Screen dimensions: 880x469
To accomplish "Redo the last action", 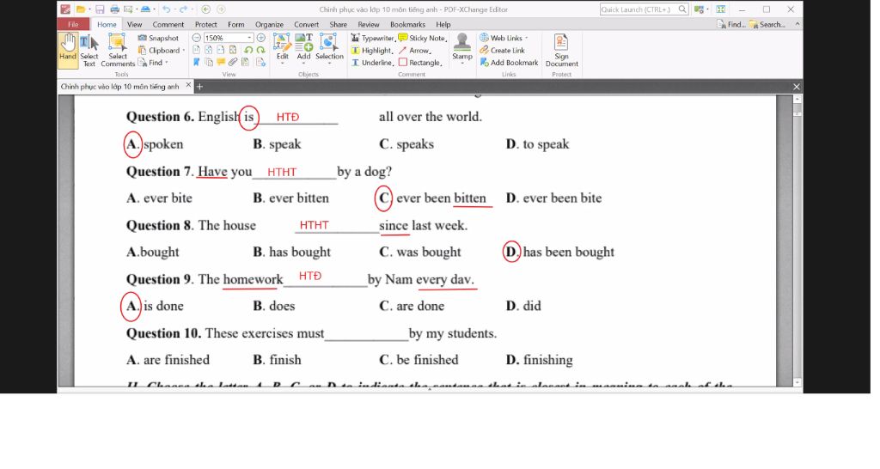I will click(183, 9).
